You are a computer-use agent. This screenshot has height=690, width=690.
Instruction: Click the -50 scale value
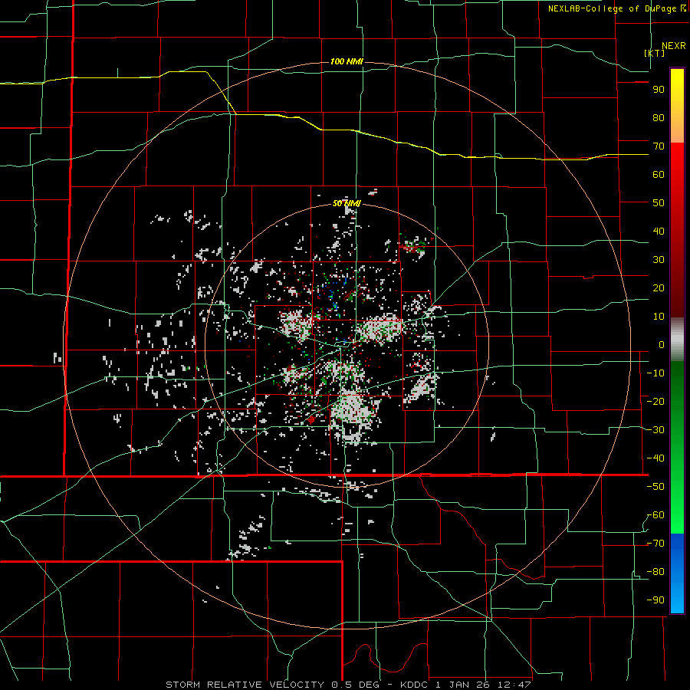click(655, 487)
